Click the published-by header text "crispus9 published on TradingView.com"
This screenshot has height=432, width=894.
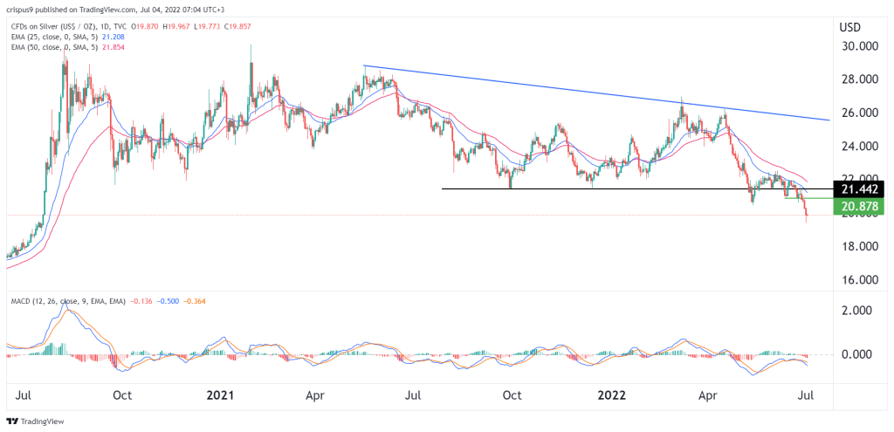pos(72,11)
